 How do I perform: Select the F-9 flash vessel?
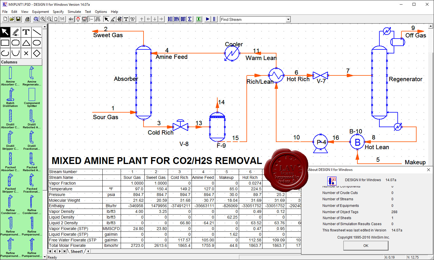tap(217, 127)
